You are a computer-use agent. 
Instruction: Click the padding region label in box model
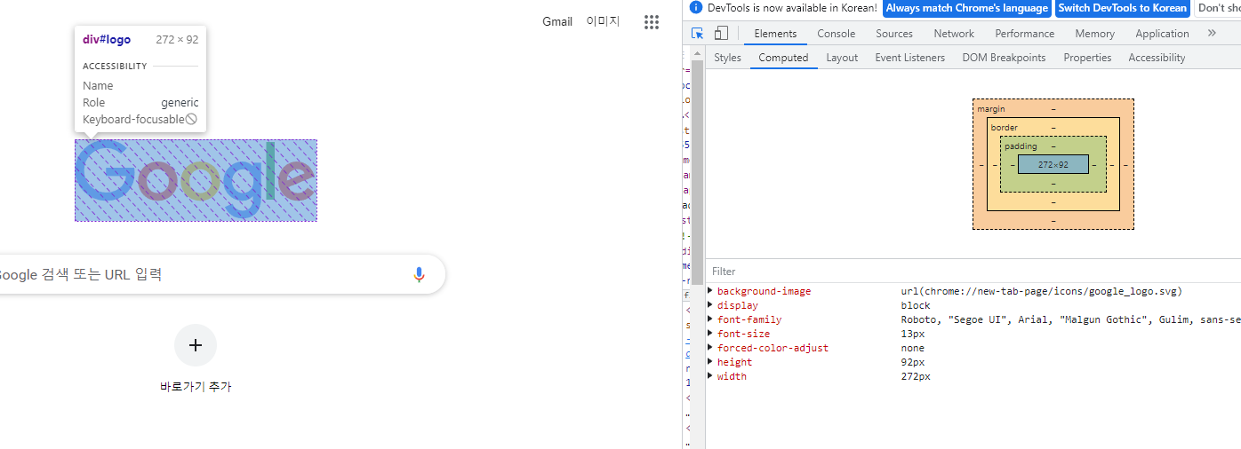coord(1021,146)
